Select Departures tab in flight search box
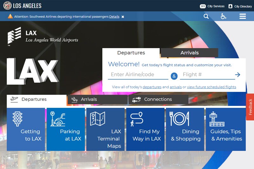Screen dimensions: 254x169 tap(131, 53)
